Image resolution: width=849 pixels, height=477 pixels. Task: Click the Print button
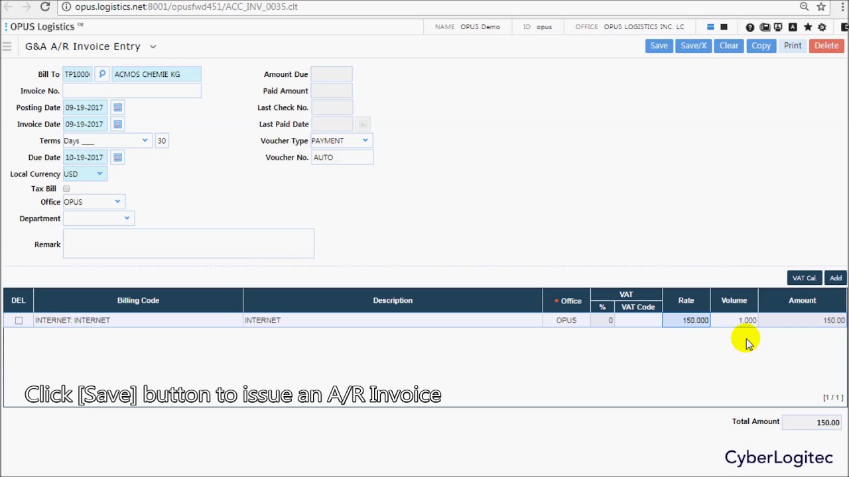click(793, 46)
